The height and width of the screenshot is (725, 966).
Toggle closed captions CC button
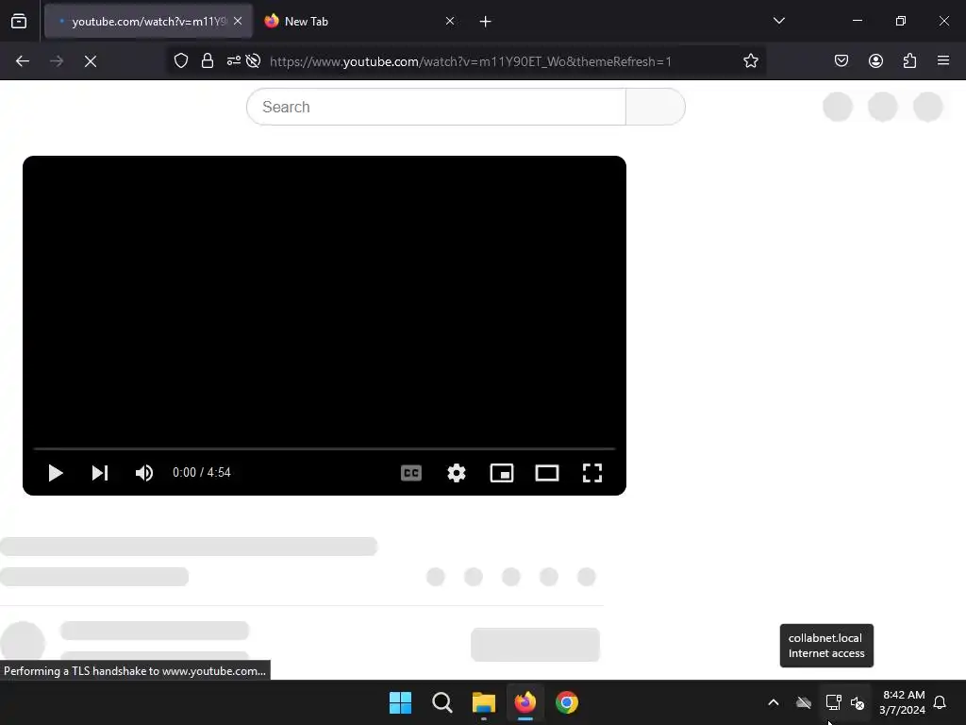click(x=411, y=473)
